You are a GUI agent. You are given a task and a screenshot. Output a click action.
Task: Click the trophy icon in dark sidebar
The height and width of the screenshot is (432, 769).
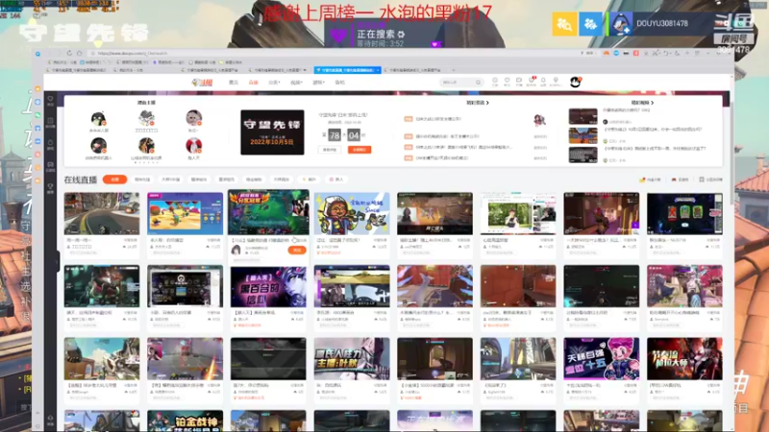pyautogui.click(x=51, y=187)
